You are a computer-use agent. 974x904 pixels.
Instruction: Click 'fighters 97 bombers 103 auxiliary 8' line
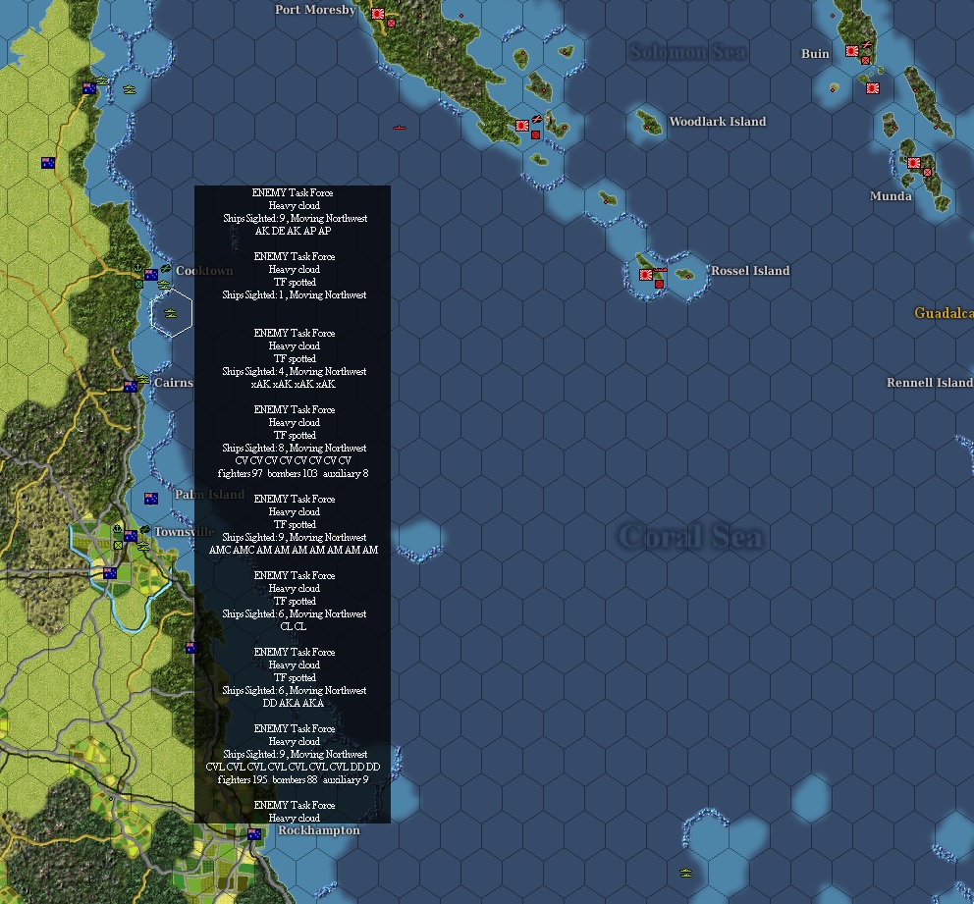294,473
